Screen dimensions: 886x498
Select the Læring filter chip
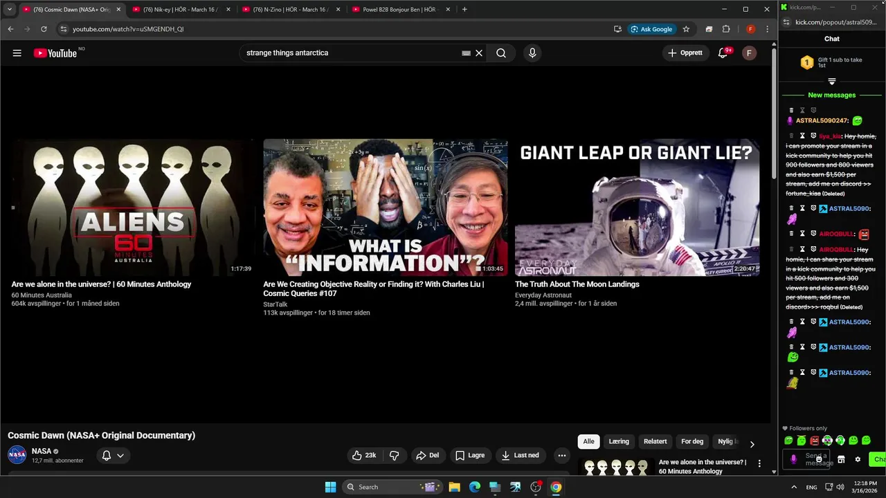click(x=619, y=441)
